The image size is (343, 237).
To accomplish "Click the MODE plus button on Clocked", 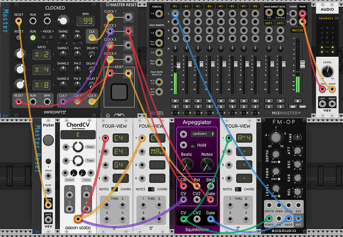I will tap(51, 38).
